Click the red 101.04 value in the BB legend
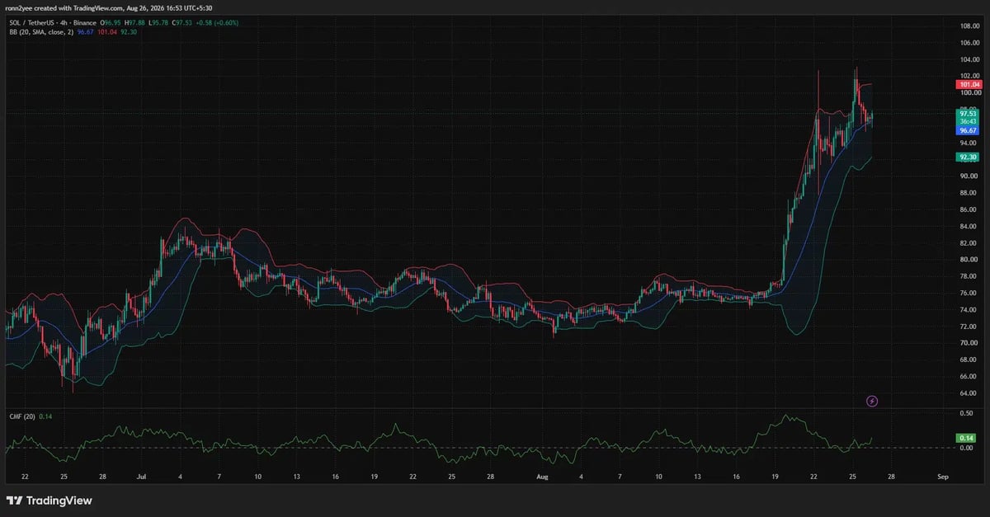This screenshot has width=990, height=517. coord(107,32)
